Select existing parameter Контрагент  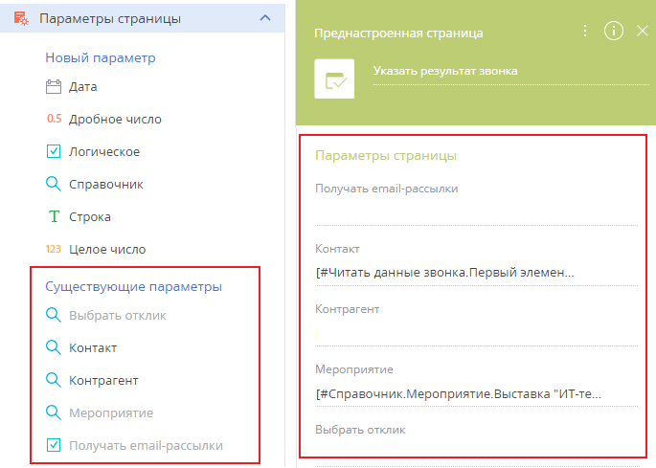(103, 381)
